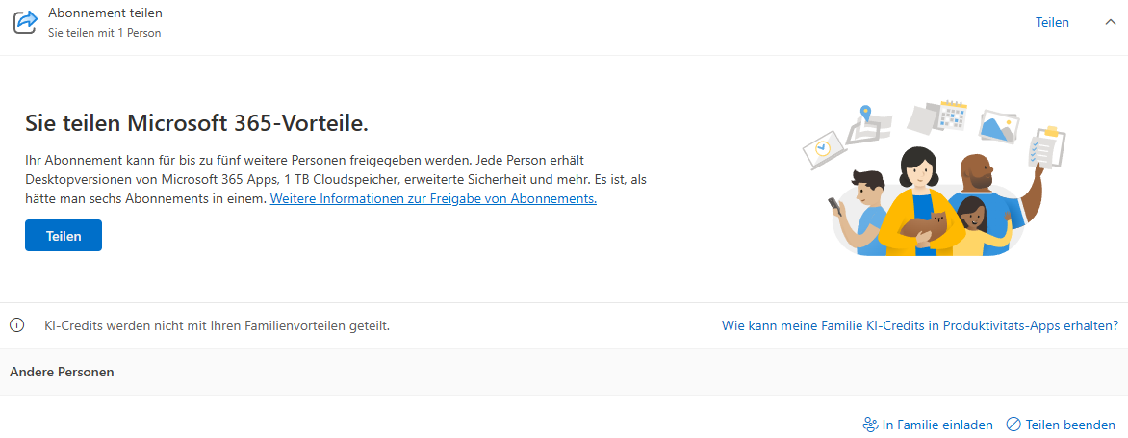
Task: Click the laptop with clock in the illustration
Action: (824, 146)
